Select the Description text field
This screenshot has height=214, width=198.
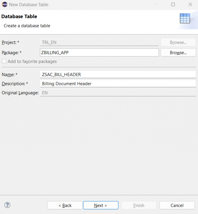[118, 84]
